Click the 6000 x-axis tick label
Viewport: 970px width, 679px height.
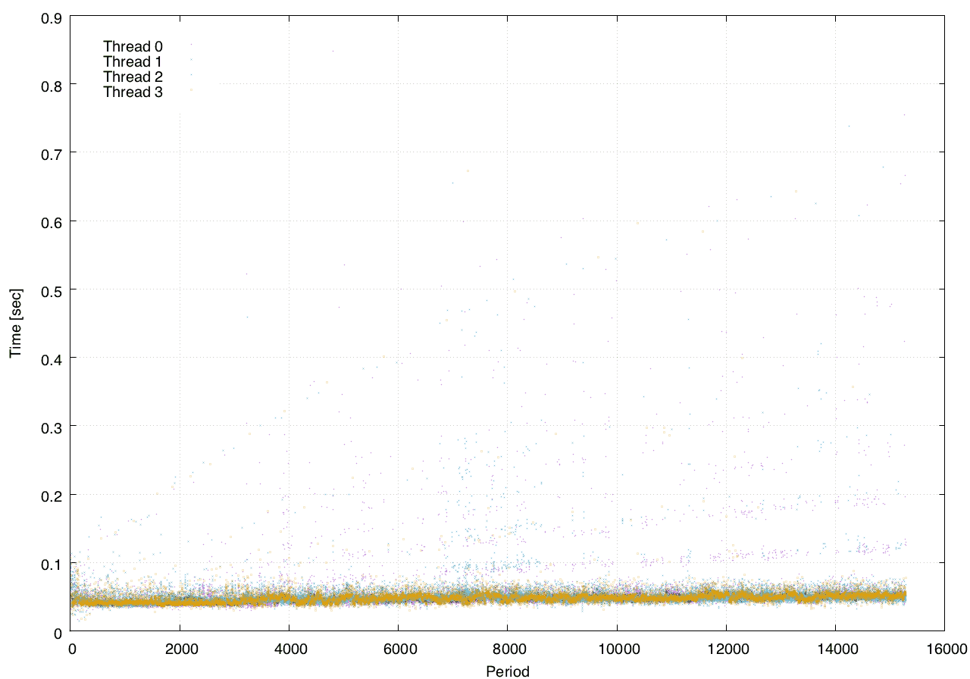(399, 649)
